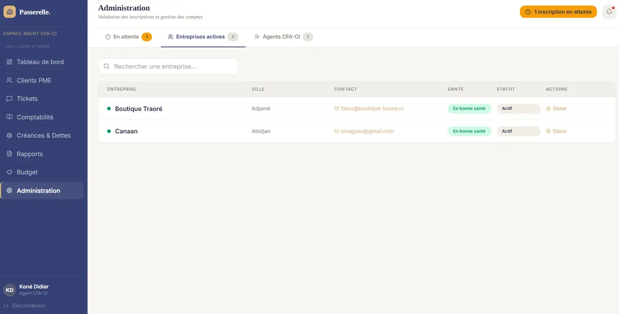Click the Koné Didier profile name
The width and height of the screenshot is (619, 314).
tap(34, 287)
